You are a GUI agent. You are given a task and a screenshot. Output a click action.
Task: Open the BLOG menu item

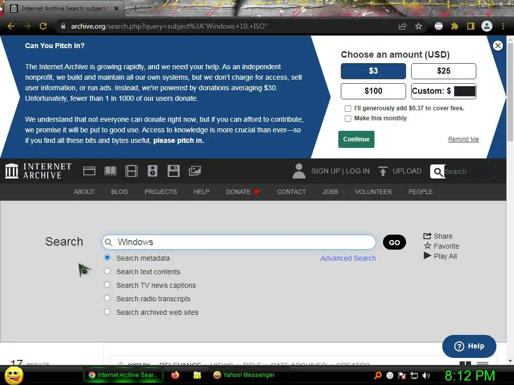(x=119, y=192)
